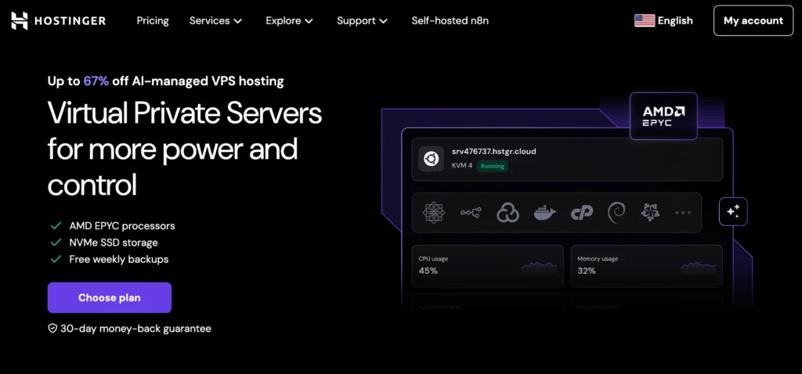Select the CentOS icon in OS row

coord(434,213)
